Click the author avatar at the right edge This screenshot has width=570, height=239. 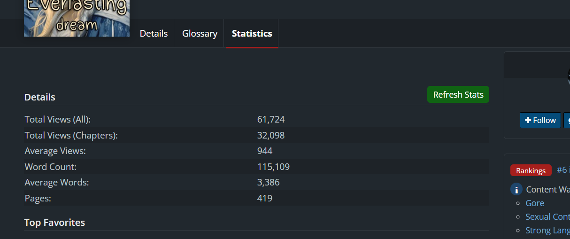tap(568, 75)
